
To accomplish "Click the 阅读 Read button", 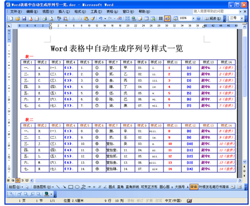I will tap(213, 18).
